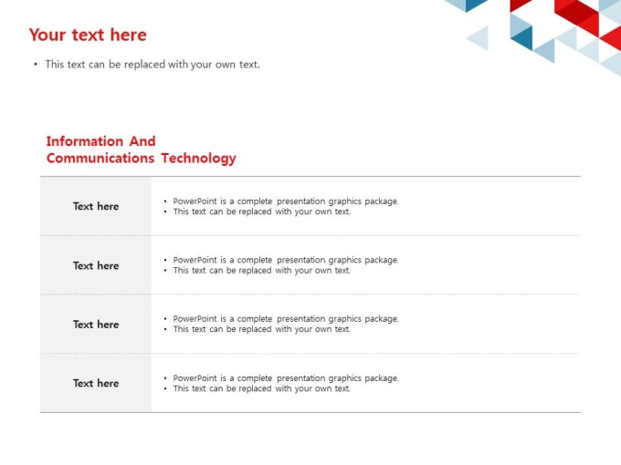The image size is (621, 465).
Task: Click the solid line above the table
Action: pos(310,176)
